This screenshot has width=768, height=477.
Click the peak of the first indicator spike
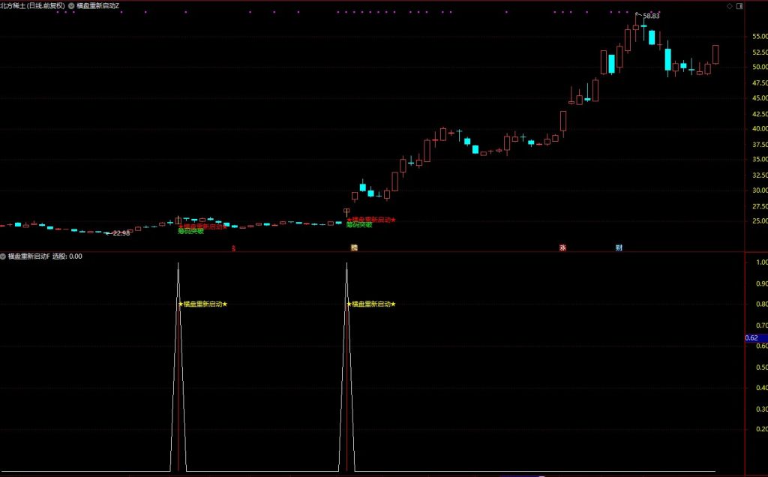[x=178, y=264]
